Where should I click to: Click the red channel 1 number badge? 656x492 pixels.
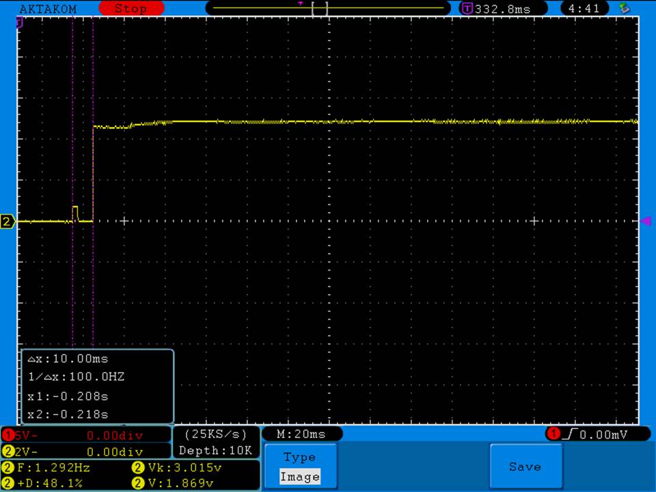pos(8,435)
